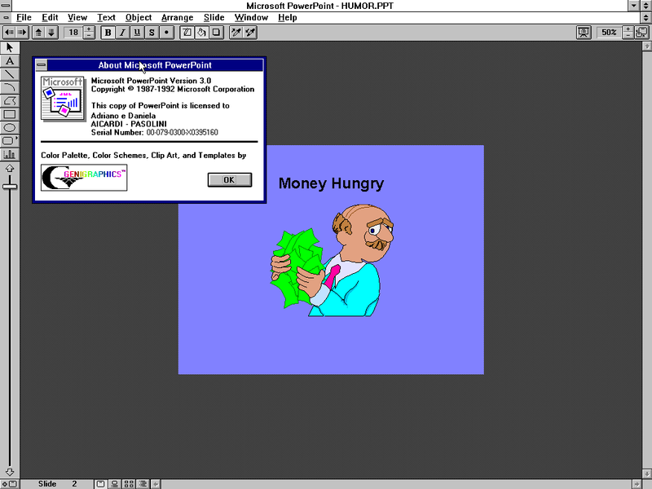Screen dimensions: 652x489
Task: Click the horizontal scrollbar left arrow
Action: click(156, 484)
